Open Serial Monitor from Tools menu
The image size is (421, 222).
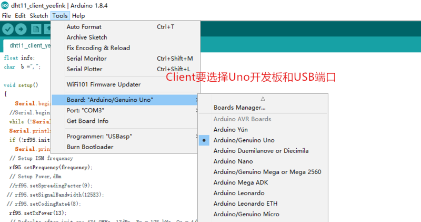(126, 59)
